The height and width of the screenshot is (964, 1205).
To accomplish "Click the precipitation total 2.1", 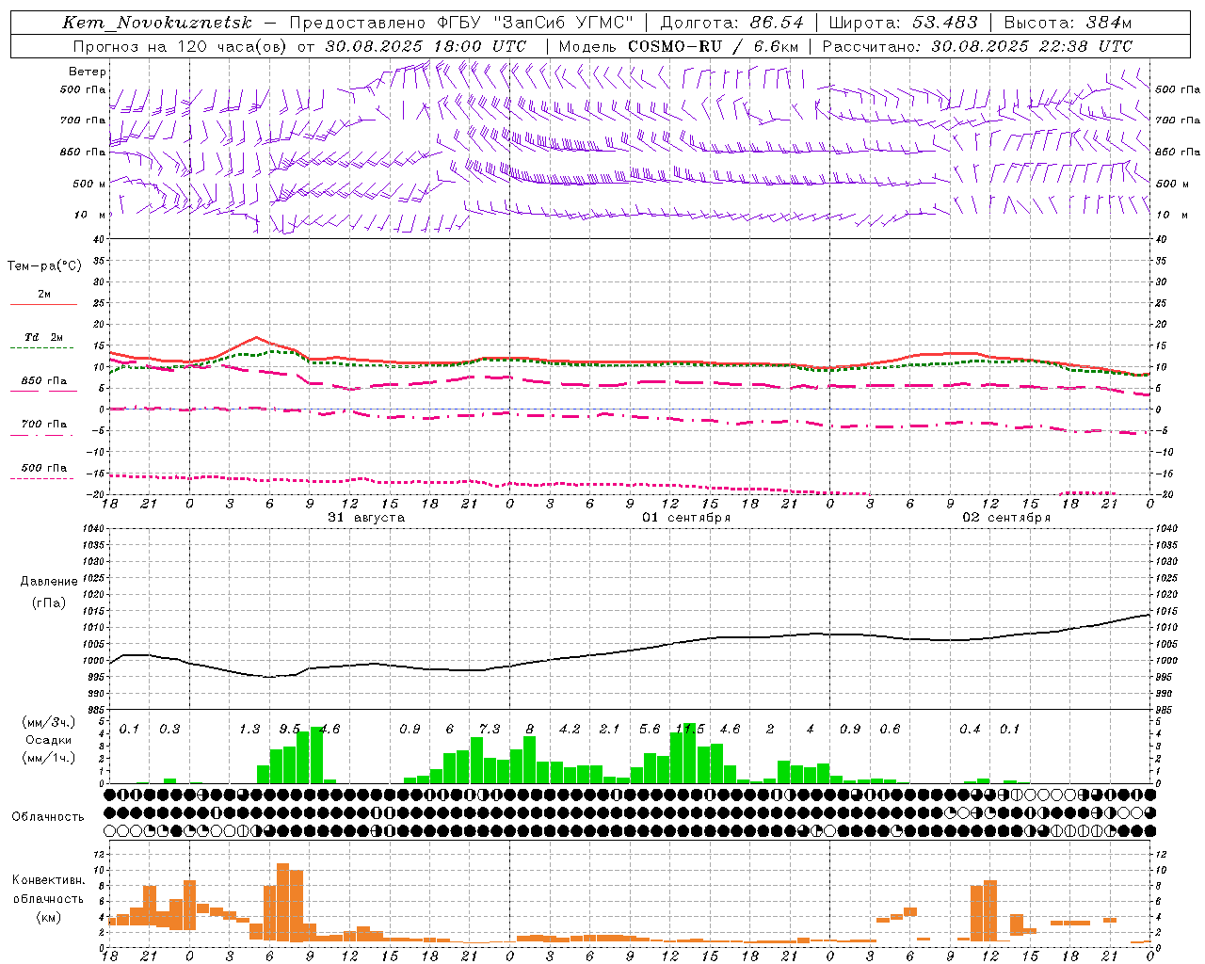I will pos(610,730).
